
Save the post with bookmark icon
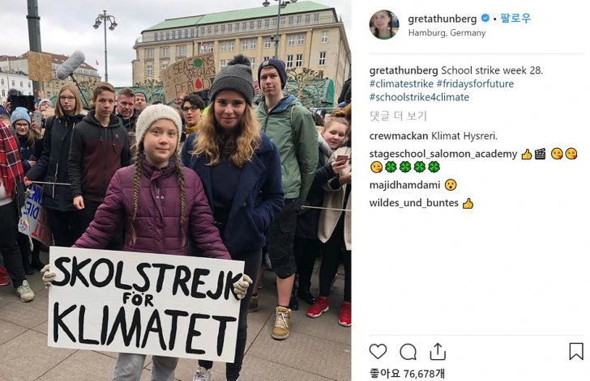click(x=576, y=351)
